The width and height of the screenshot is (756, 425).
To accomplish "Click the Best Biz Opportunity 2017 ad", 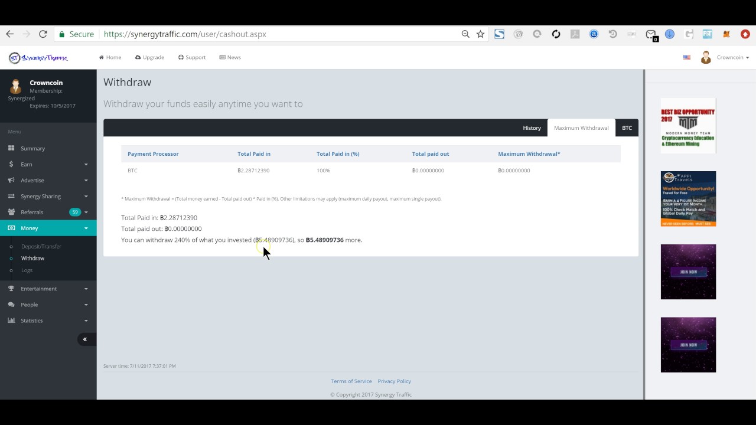I will (x=688, y=126).
